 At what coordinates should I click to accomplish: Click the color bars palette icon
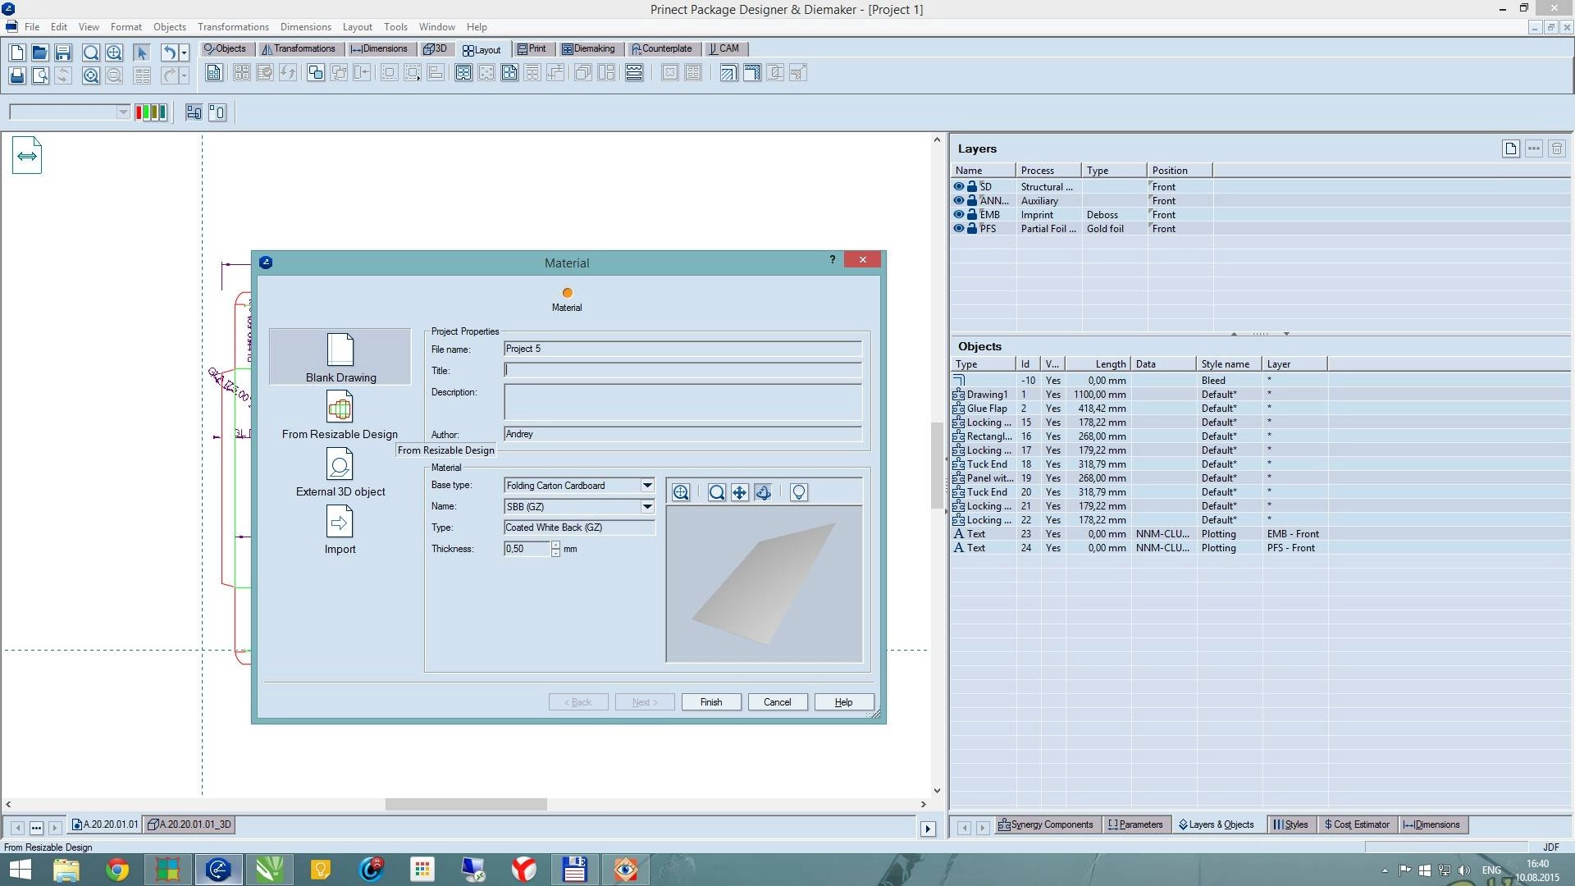tap(151, 112)
